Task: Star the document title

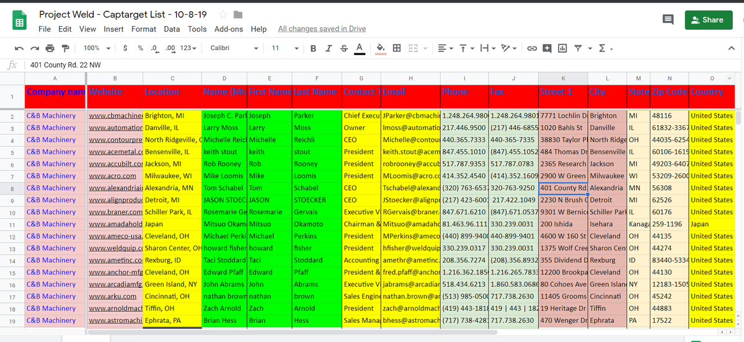Action: (223, 14)
